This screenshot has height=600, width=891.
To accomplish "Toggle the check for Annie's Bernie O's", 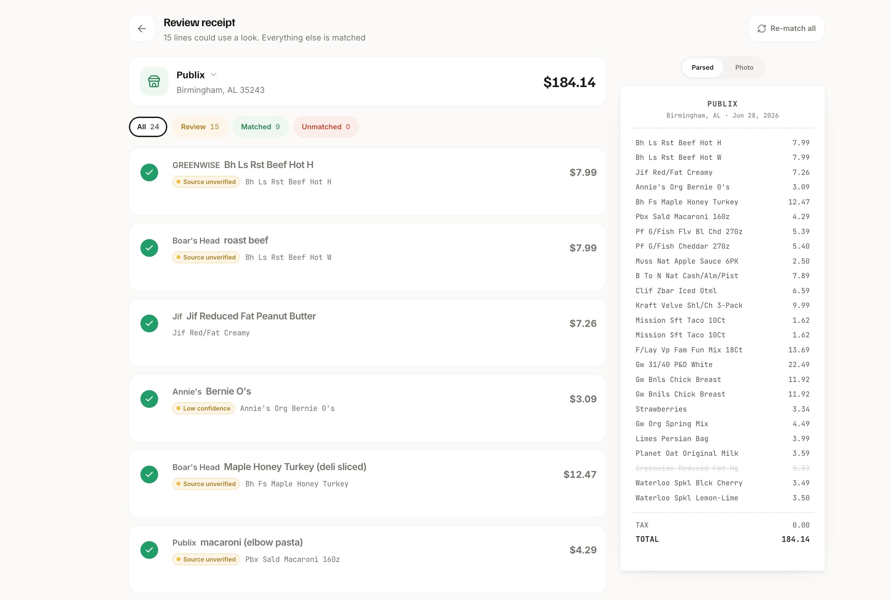I will point(149,399).
